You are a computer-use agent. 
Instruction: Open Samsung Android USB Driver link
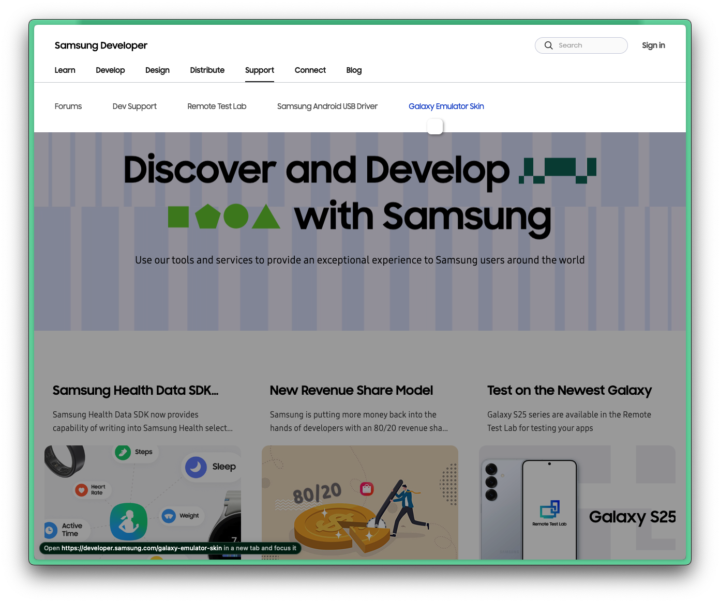point(327,106)
